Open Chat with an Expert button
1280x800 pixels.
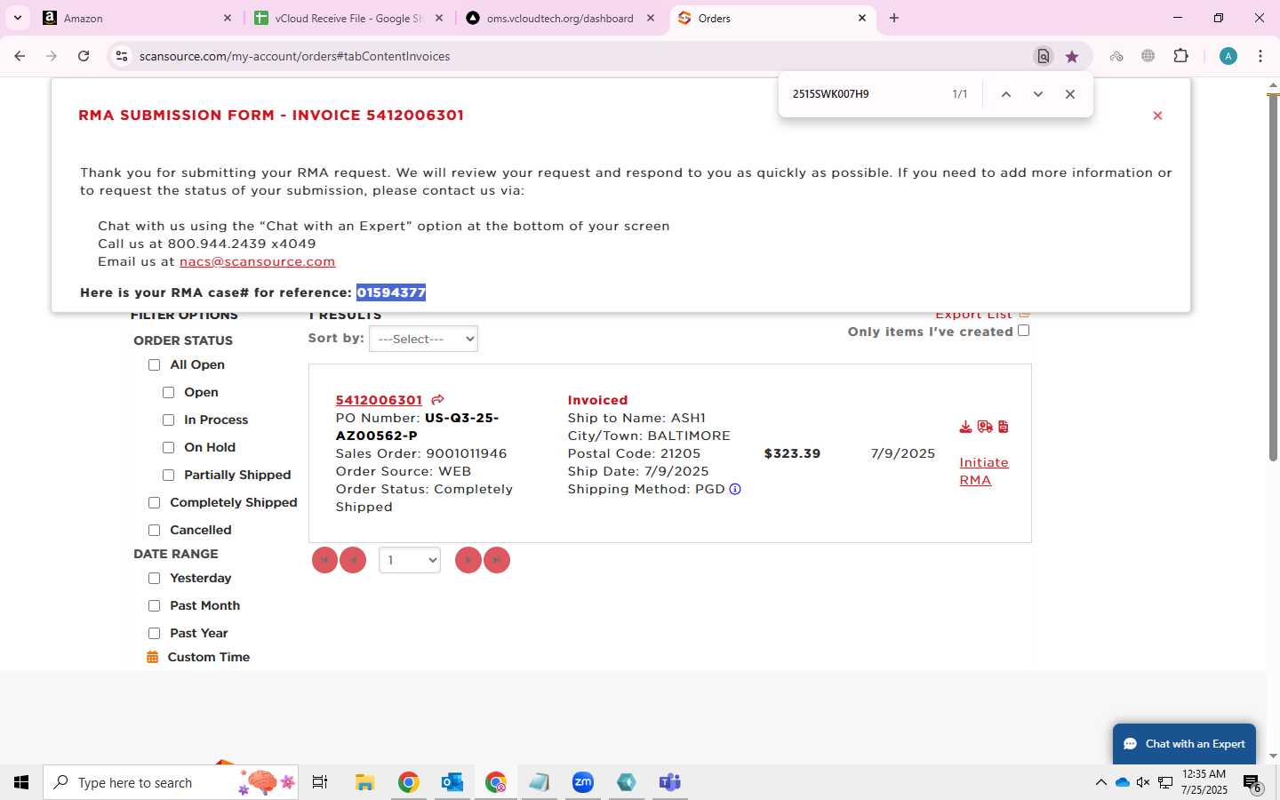[x=1184, y=744]
